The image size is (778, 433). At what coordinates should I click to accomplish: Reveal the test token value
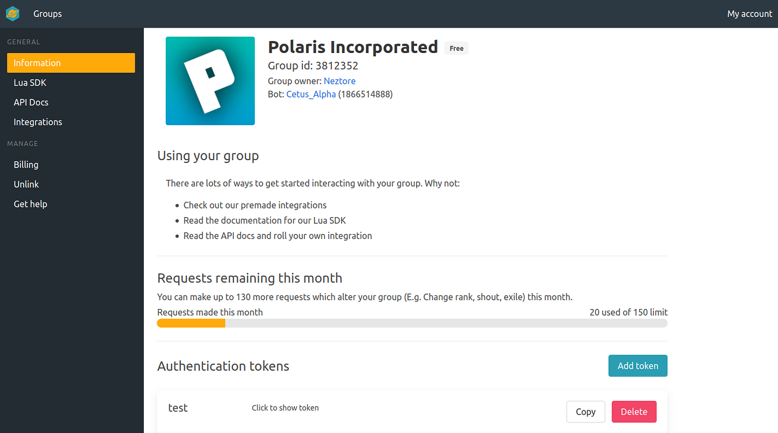coord(285,408)
